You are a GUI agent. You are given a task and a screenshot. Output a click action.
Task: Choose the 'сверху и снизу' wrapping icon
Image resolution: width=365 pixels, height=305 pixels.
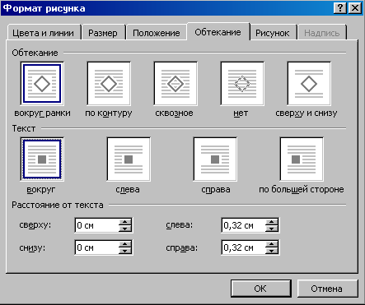point(309,84)
